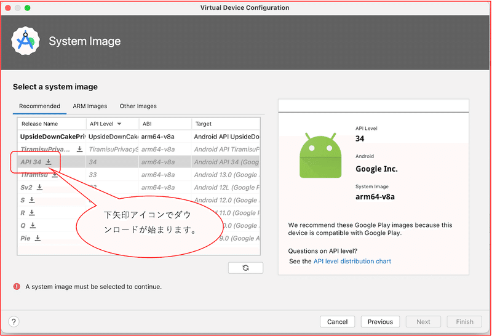Download the R system image
The width and height of the screenshot is (492, 336).
(x=32, y=212)
